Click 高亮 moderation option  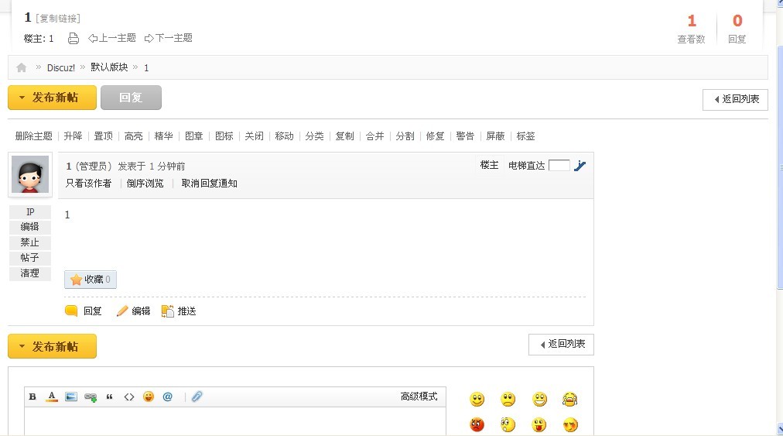coord(133,136)
